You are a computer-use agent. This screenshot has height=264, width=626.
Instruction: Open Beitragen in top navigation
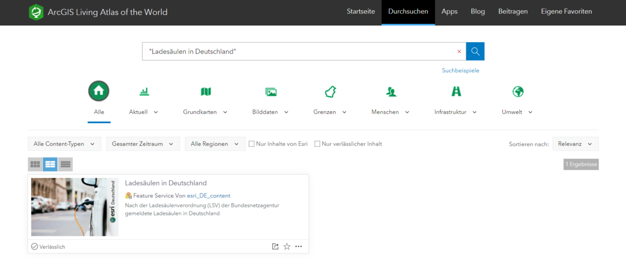tap(513, 11)
